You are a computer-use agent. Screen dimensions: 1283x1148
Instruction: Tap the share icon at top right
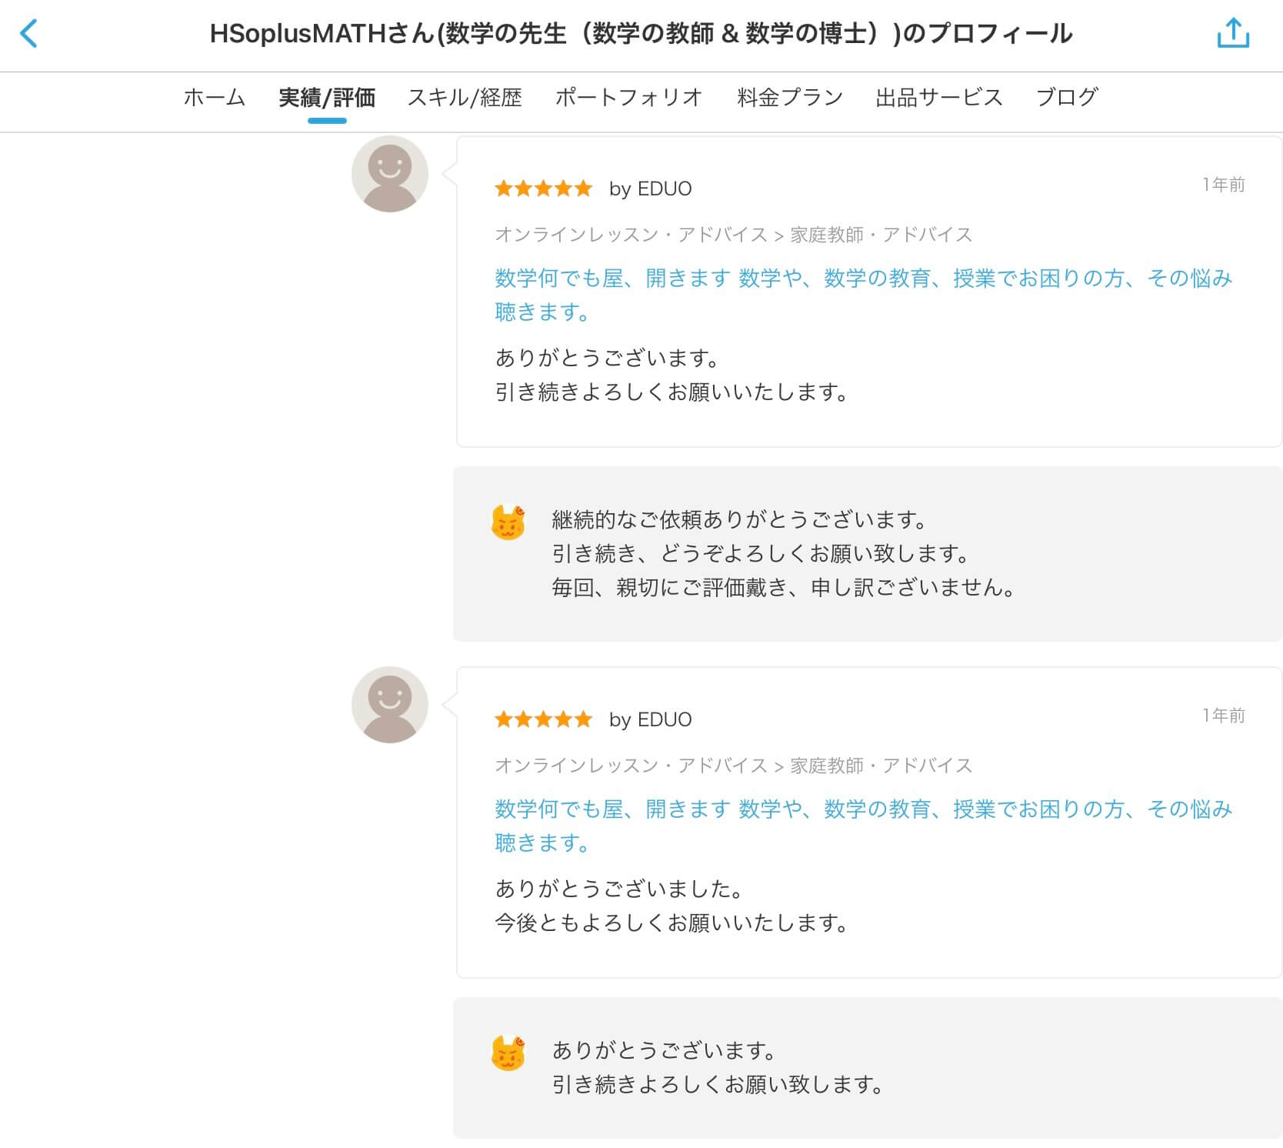[x=1233, y=33]
